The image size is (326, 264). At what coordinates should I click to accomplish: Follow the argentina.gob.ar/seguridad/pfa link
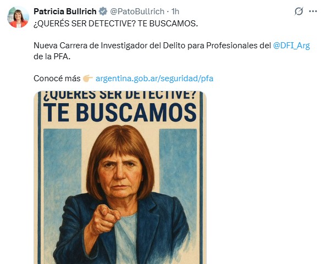click(154, 78)
